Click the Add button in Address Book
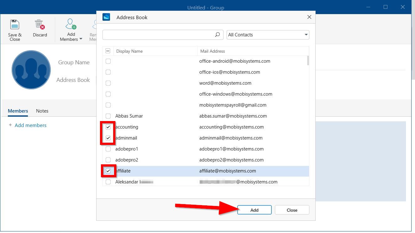The height and width of the screenshot is (233, 415). pyautogui.click(x=254, y=210)
